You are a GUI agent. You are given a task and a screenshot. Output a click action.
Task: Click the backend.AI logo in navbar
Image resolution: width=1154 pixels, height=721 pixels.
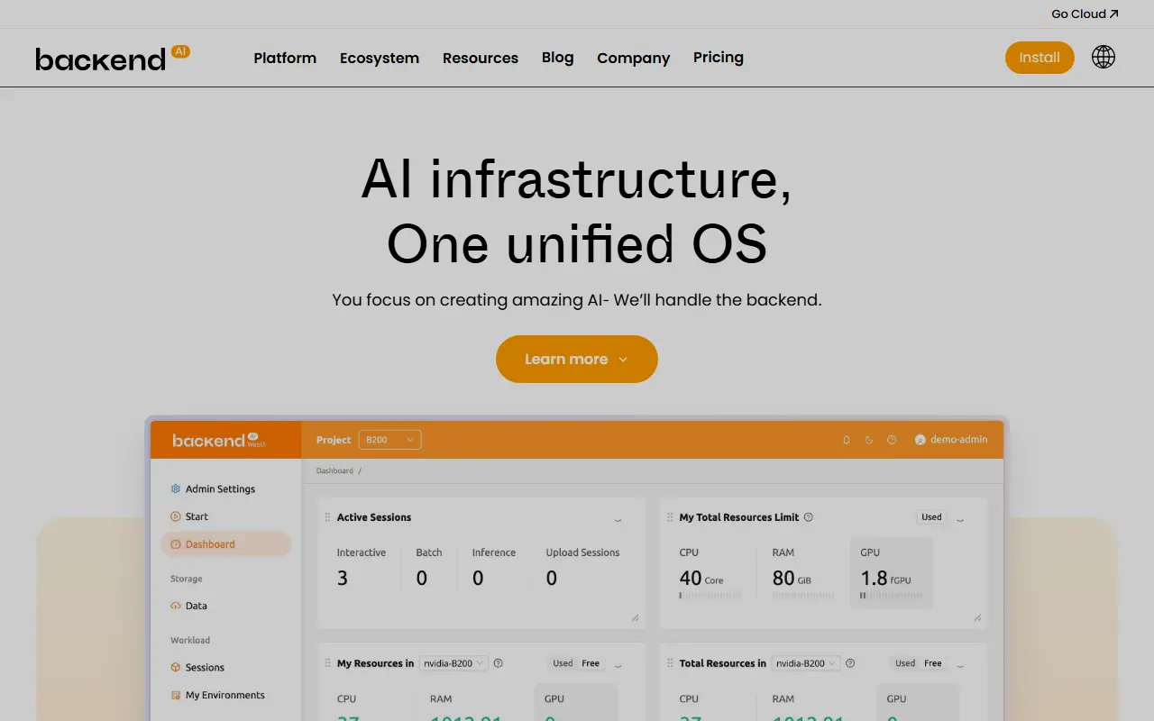point(113,58)
